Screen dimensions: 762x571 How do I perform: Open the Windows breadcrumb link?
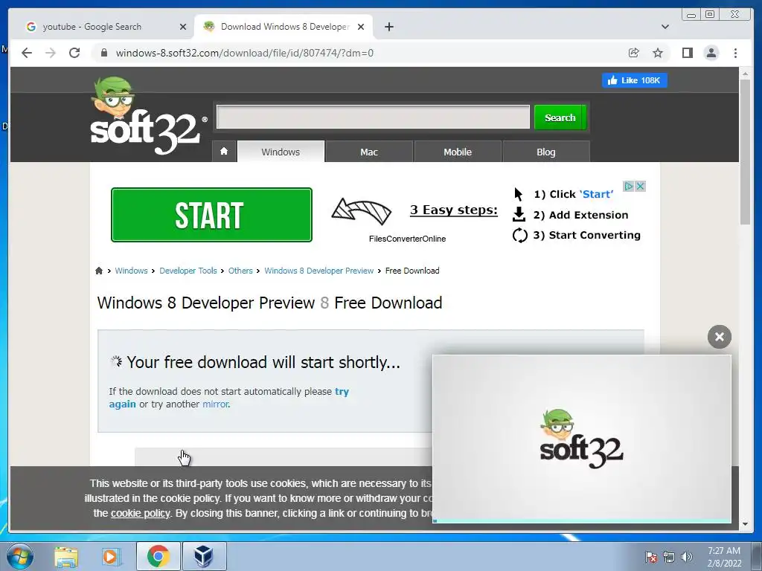point(131,271)
